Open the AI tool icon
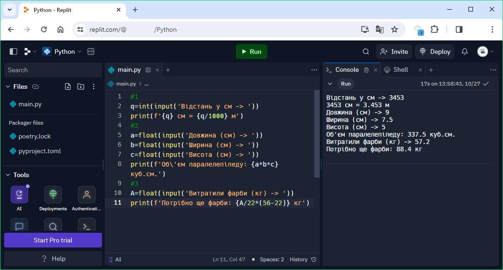 click(x=19, y=195)
